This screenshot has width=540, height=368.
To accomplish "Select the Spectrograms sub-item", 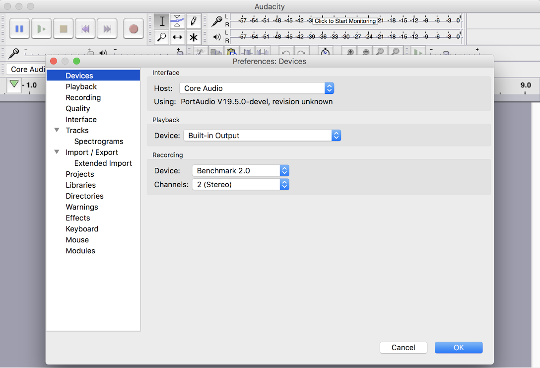I will 99,141.
